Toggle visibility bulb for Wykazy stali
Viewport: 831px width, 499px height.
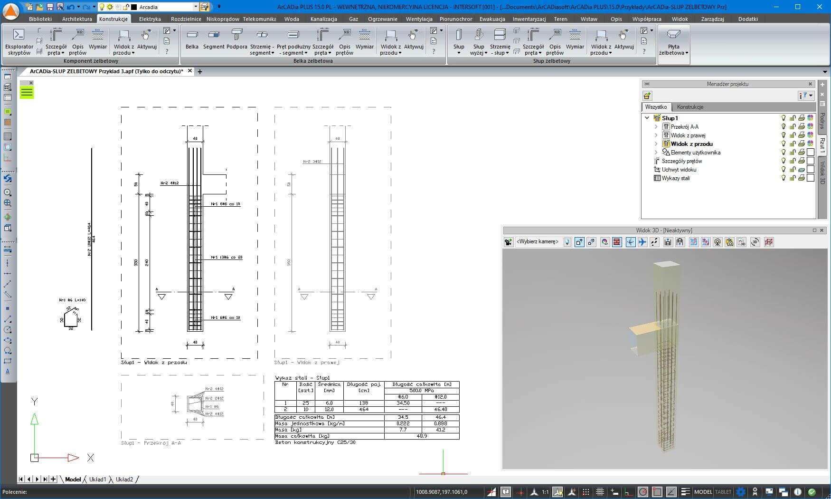[784, 178]
